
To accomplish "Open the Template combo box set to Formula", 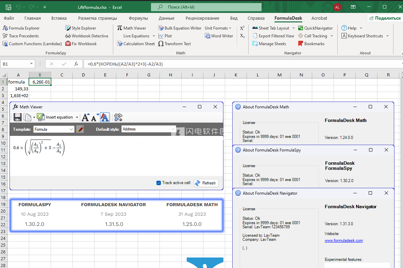I will [x=54, y=129].
